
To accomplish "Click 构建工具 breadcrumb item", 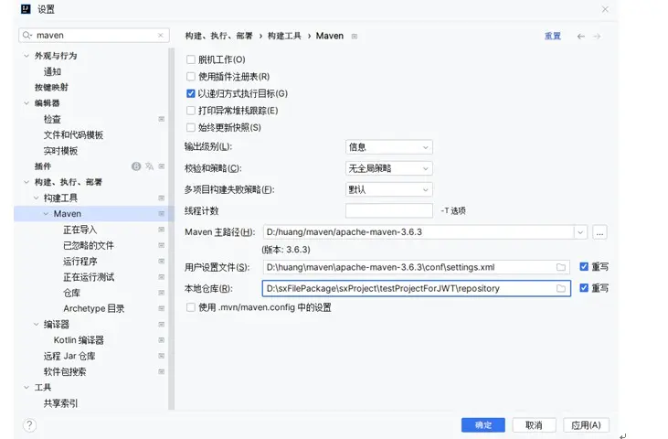I will [x=284, y=37].
